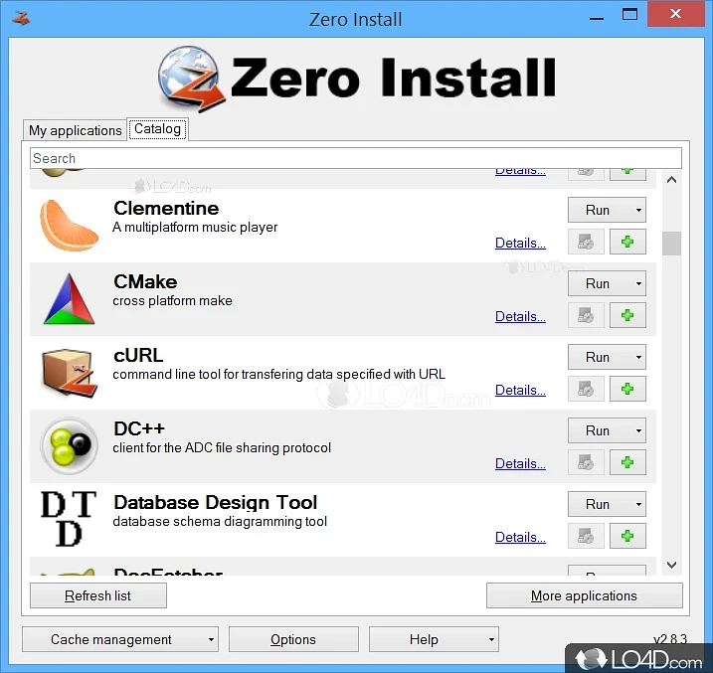Click the 'database schema diagramming tool' description
Image resolution: width=713 pixels, height=673 pixels.
220,522
